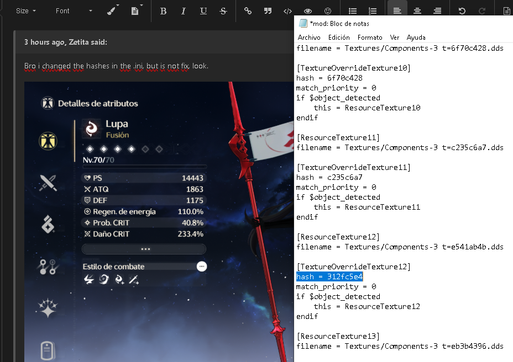Click filename line ending e541ab4b.dds
513x362 pixels.
pos(400,247)
